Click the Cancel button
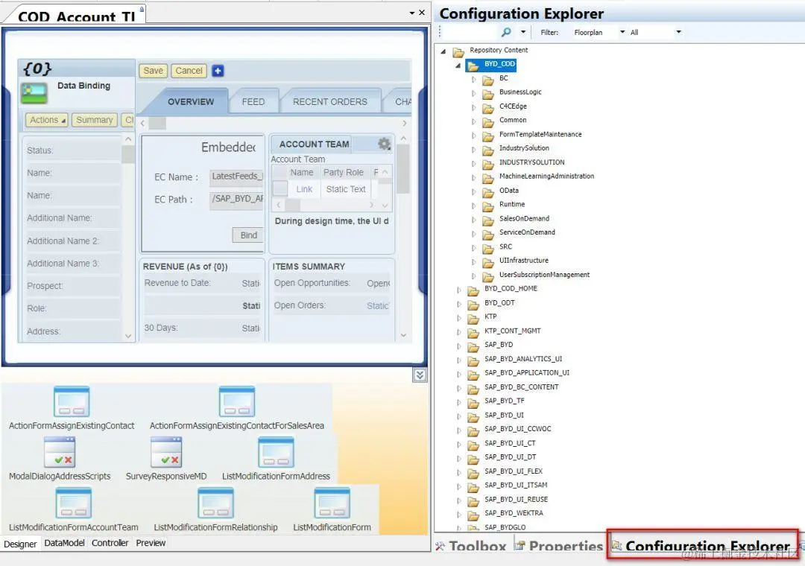The width and height of the screenshot is (805, 566). [189, 71]
